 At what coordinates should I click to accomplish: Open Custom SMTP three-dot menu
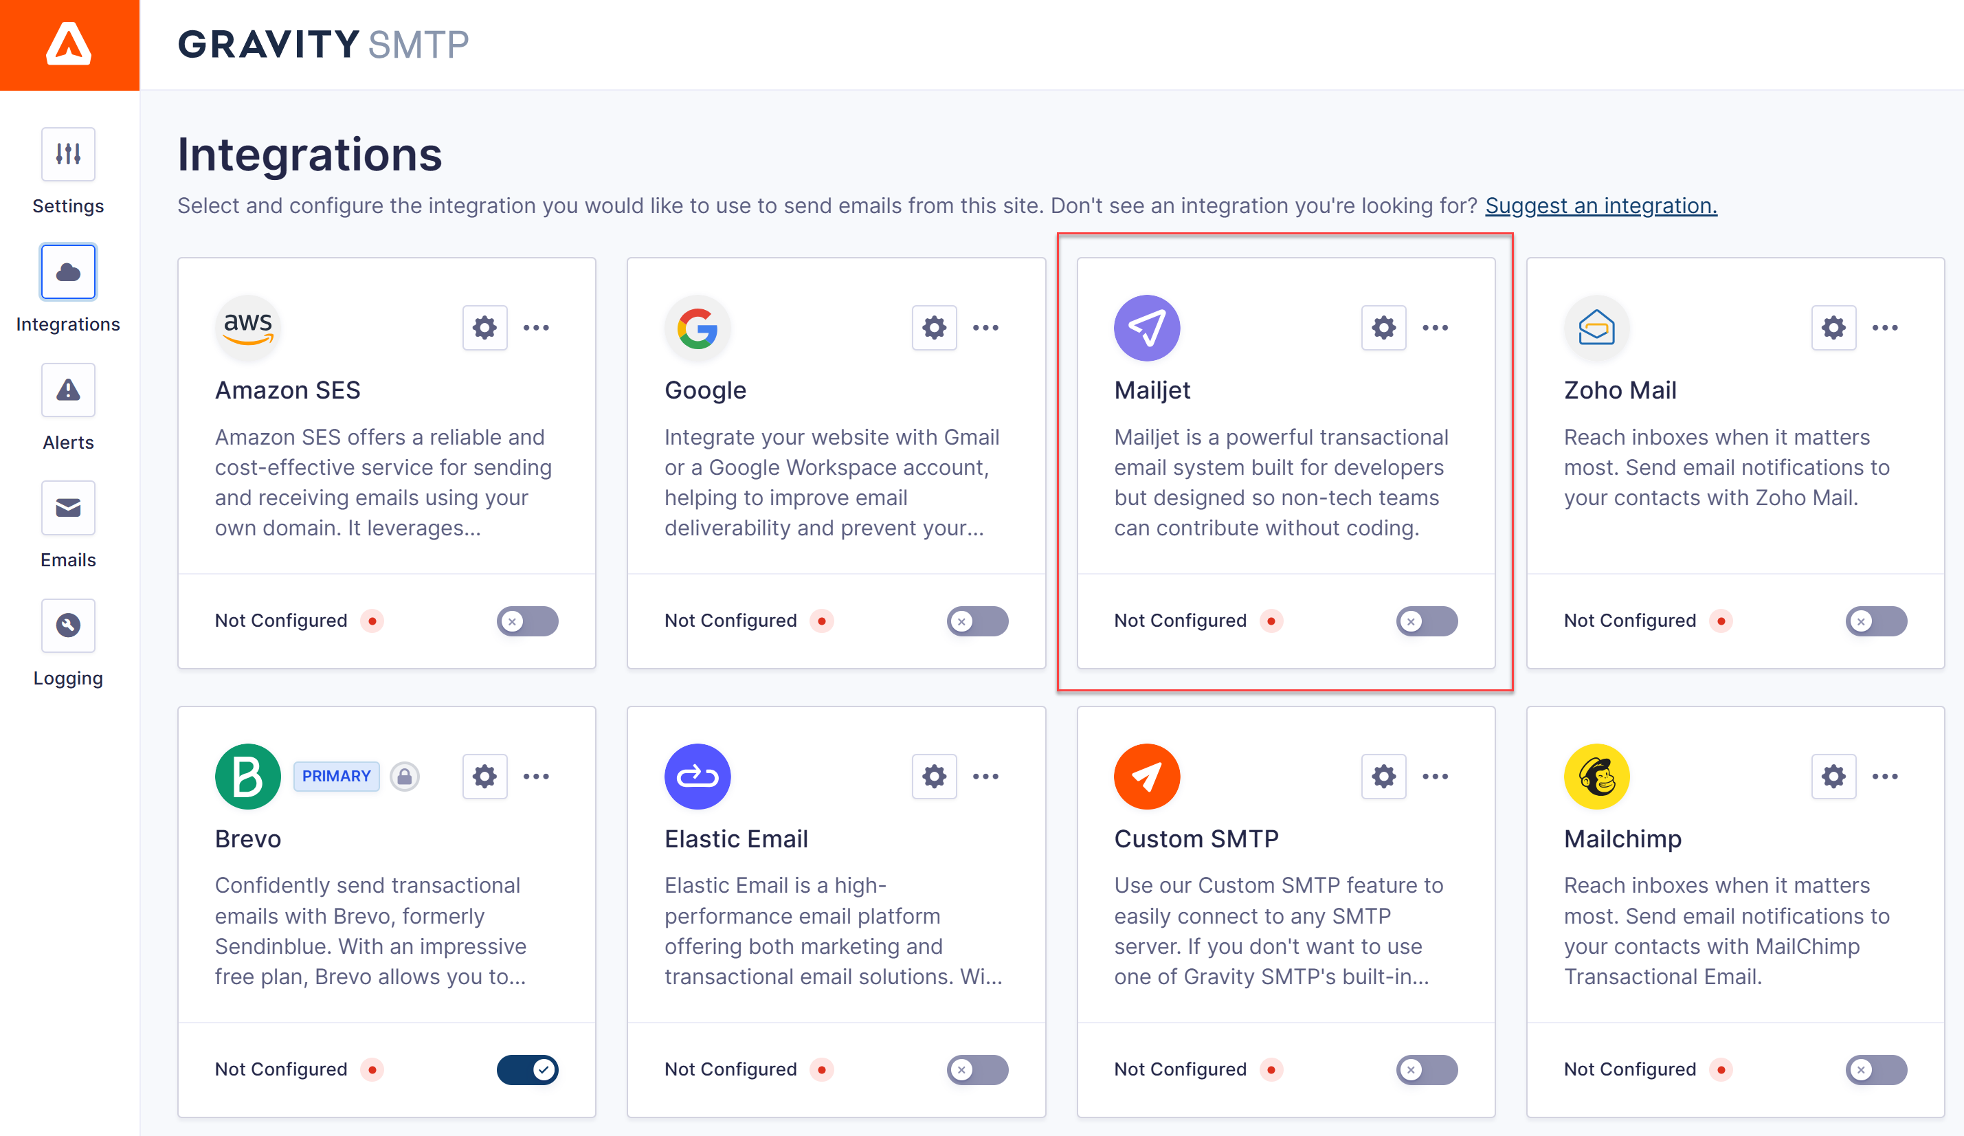(x=1436, y=776)
